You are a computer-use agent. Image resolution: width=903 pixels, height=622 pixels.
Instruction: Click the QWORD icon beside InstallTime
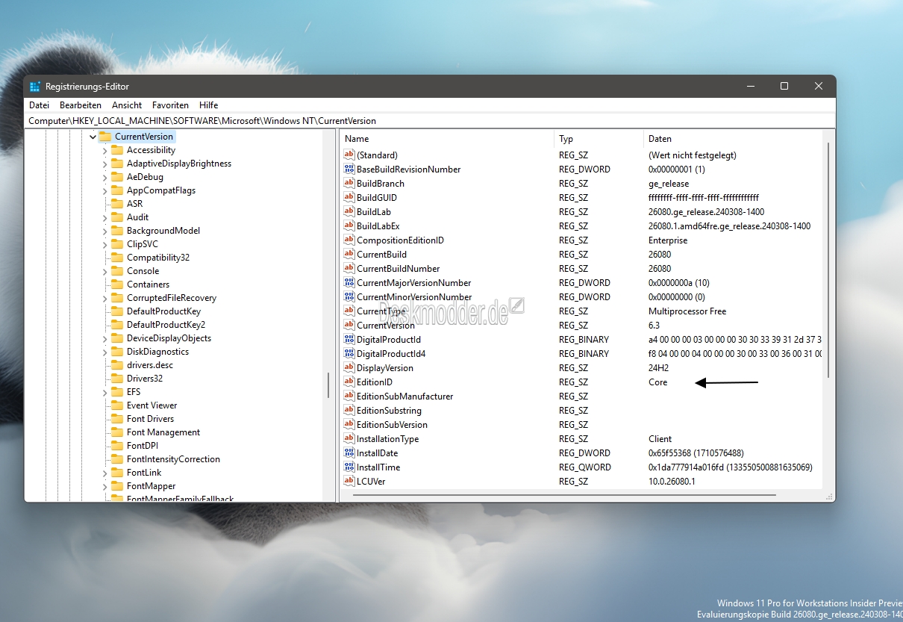tap(349, 467)
